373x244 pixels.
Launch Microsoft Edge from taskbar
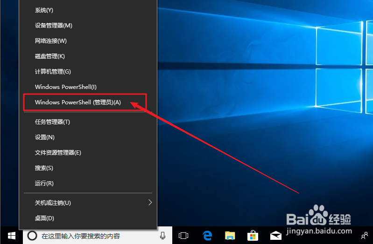[x=207, y=236]
